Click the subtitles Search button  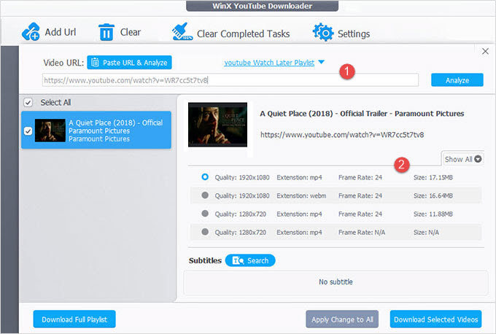point(250,260)
